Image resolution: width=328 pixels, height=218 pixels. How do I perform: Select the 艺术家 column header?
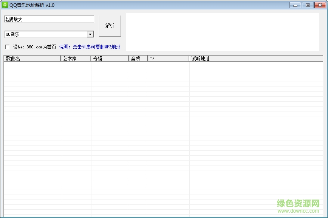pos(76,59)
